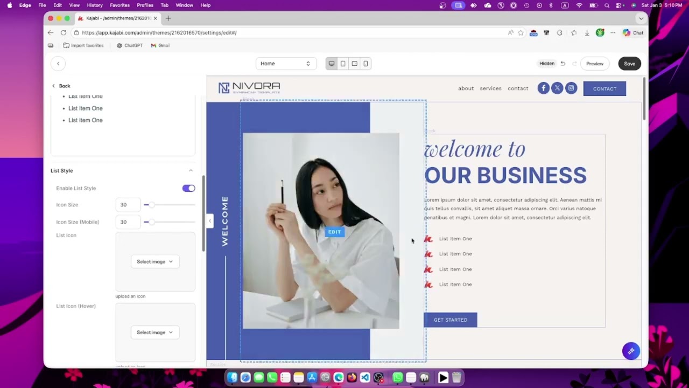The height and width of the screenshot is (388, 689).
Task: Click the Preview button
Action: 595,64
